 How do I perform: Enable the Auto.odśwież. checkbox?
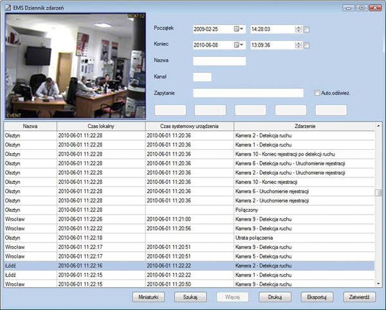pos(317,93)
